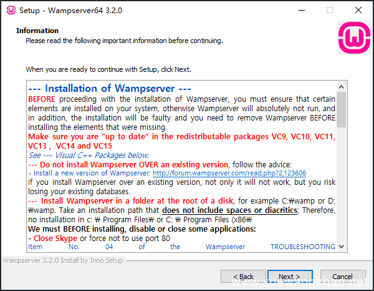This screenshot has height=291, width=374.
Task: Click the 'Close Skype' line in the text
Action: 53,238
